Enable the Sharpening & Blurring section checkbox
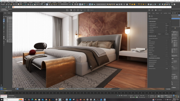Image resolution: width=180 pixels, height=101 pixels. pos(170,58)
